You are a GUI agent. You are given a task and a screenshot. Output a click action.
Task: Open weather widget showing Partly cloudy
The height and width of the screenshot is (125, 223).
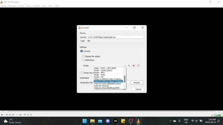click(12, 121)
